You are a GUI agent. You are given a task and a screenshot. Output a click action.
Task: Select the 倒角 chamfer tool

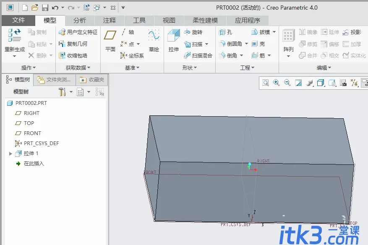(228, 56)
